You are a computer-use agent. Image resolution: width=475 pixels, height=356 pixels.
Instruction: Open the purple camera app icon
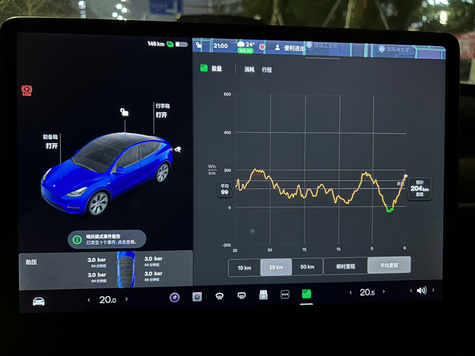(174, 297)
